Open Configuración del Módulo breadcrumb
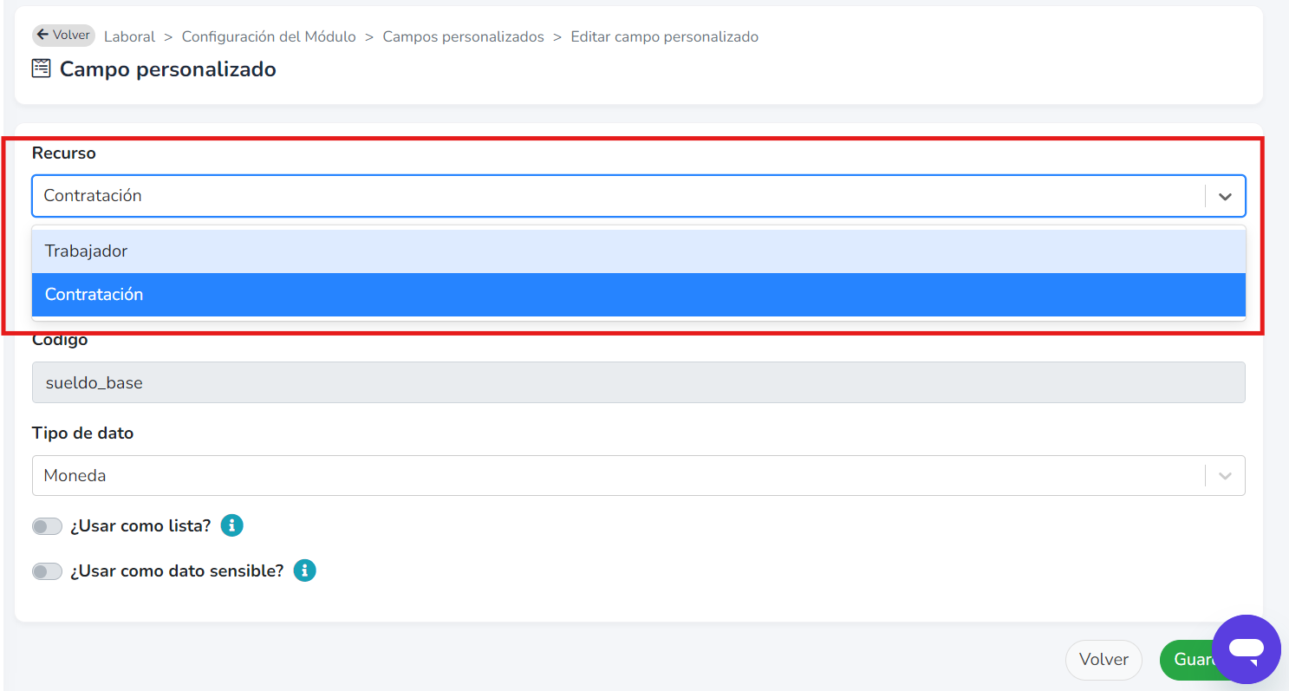Viewport: 1289px width, 691px height. pos(269,36)
